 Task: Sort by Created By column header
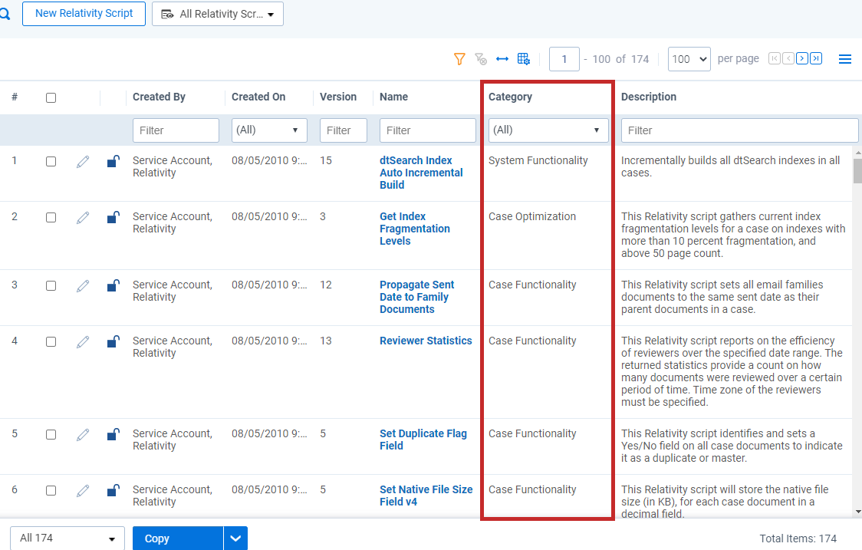coord(159,97)
